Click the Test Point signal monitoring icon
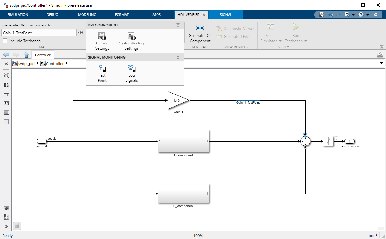The height and width of the screenshot is (239, 386). point(102,73)
